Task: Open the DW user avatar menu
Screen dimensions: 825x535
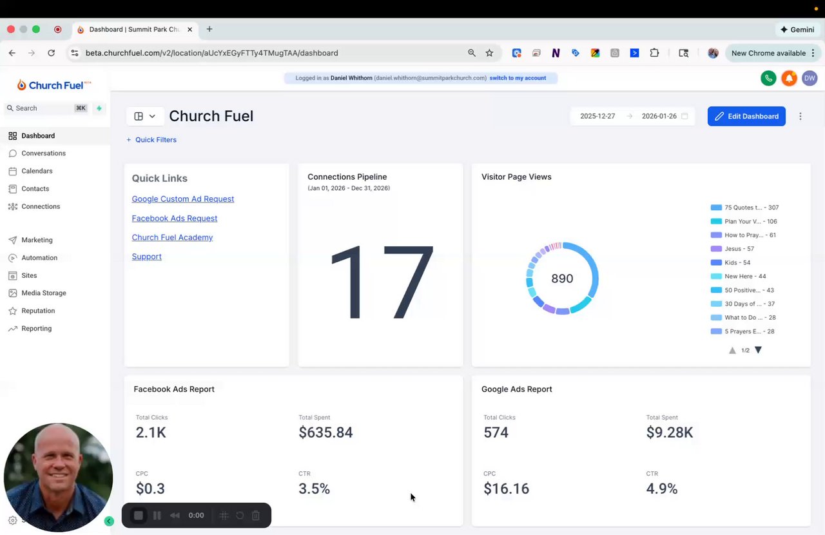Action: 810,78
